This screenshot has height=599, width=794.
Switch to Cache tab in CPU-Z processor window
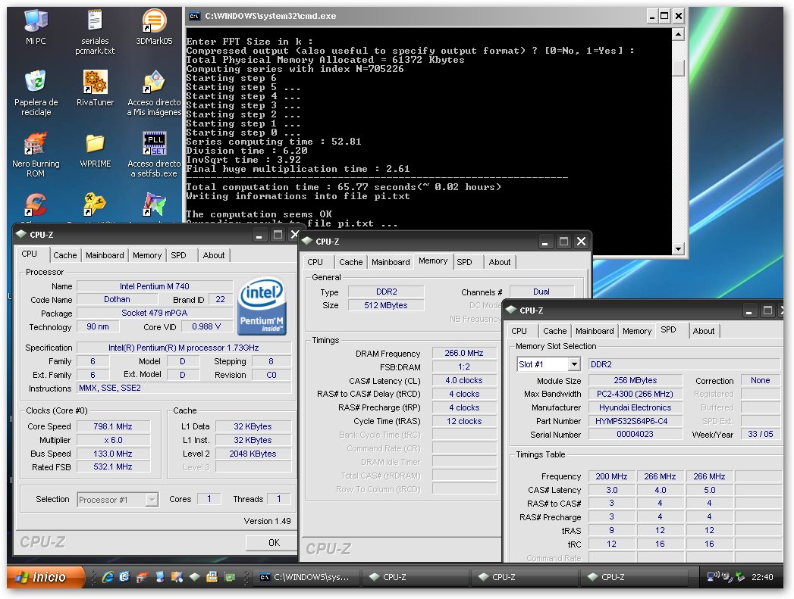64,255
